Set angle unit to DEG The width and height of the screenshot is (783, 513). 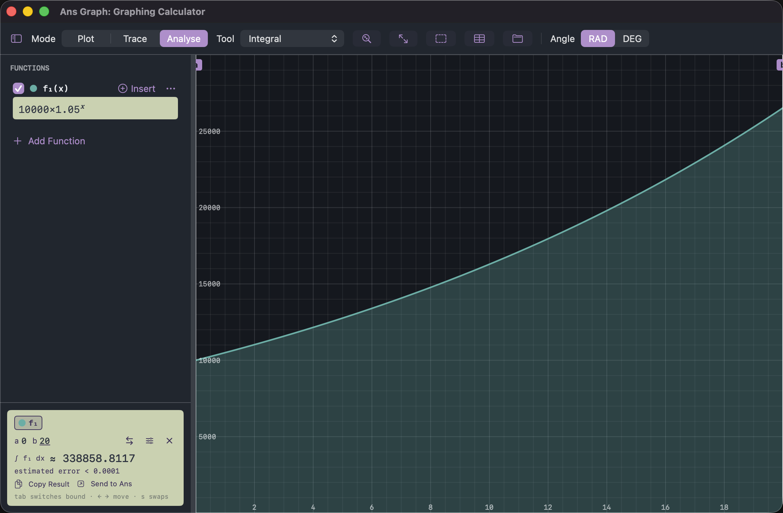632,38
